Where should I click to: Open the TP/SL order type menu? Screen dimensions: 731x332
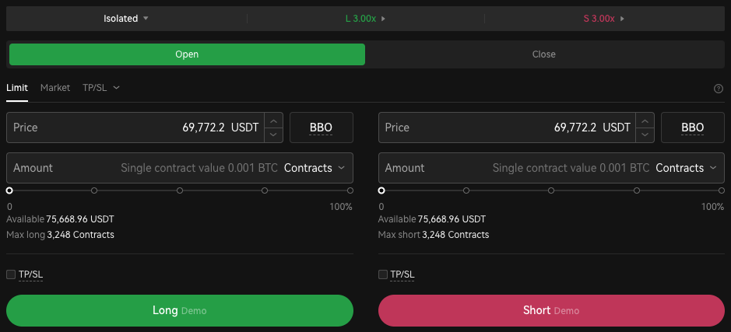(x=101, y=88)
